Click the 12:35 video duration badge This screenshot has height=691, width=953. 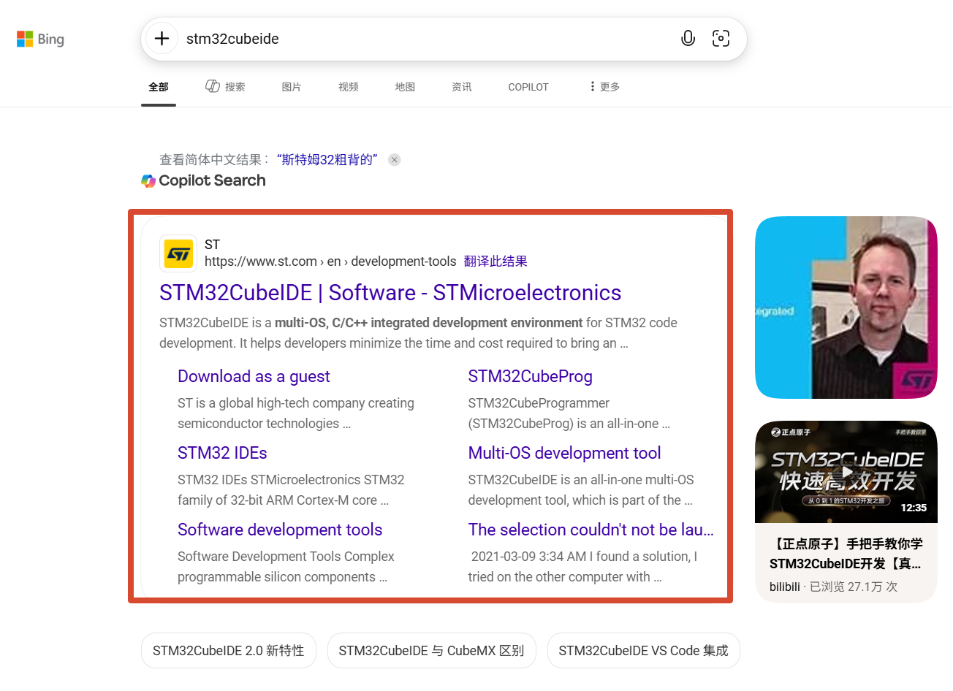coord(914,508)
